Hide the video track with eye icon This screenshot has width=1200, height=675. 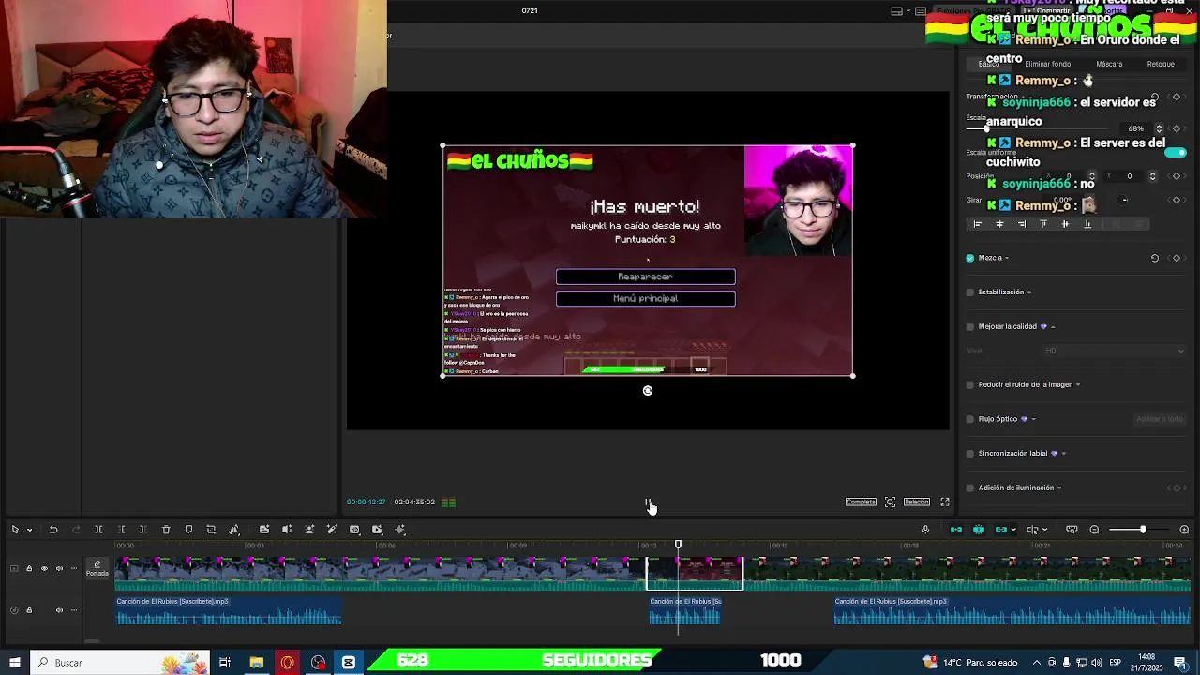(44, 568)
